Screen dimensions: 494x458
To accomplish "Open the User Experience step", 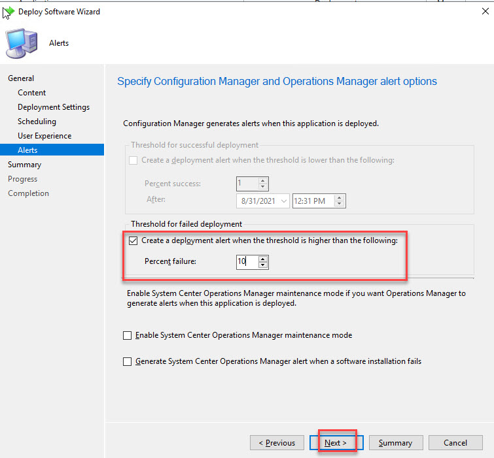I will tap(44, 136).
